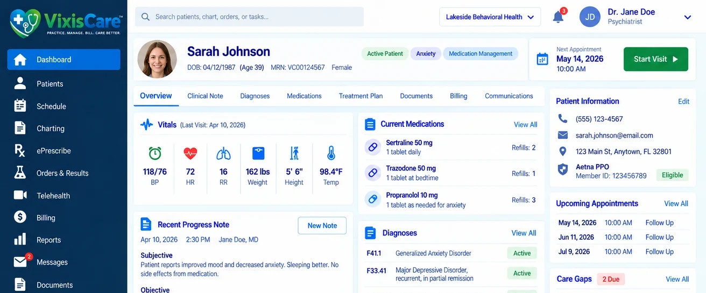Click the Medication Management tag
The image size is (706, 293).
point(481,54)
